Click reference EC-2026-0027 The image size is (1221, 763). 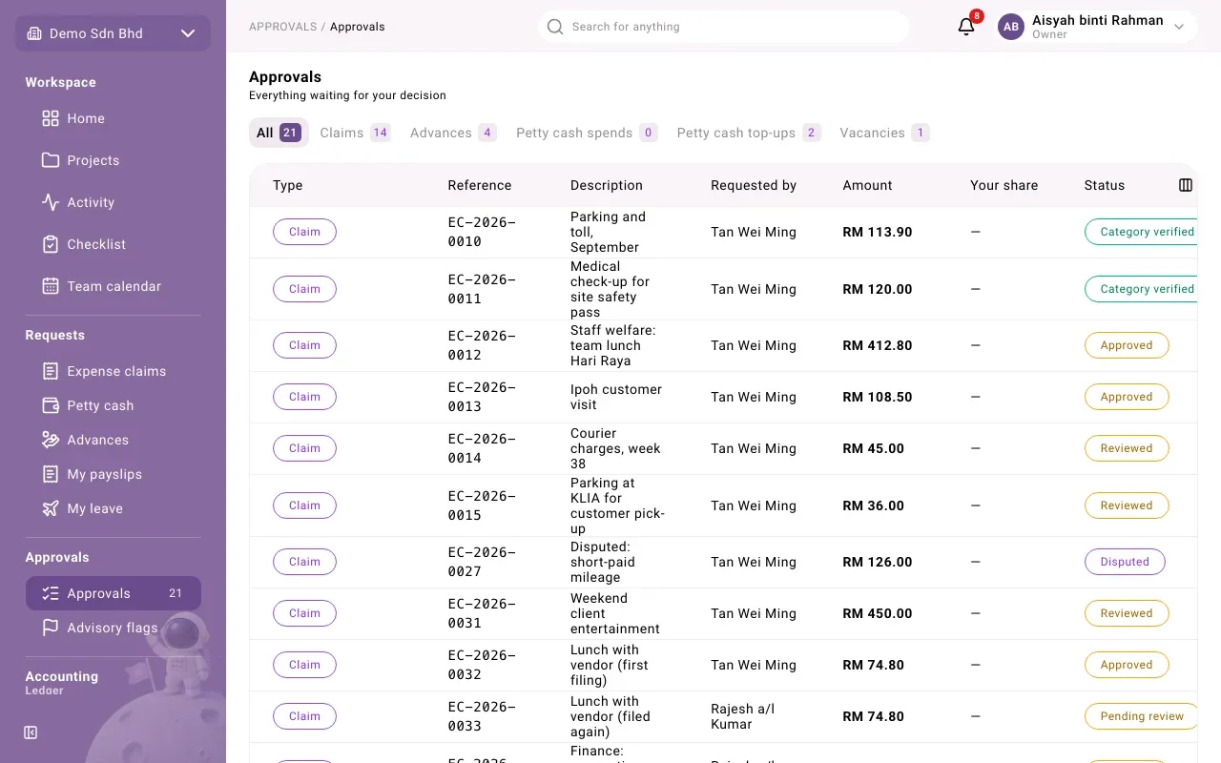pos(482,562)
